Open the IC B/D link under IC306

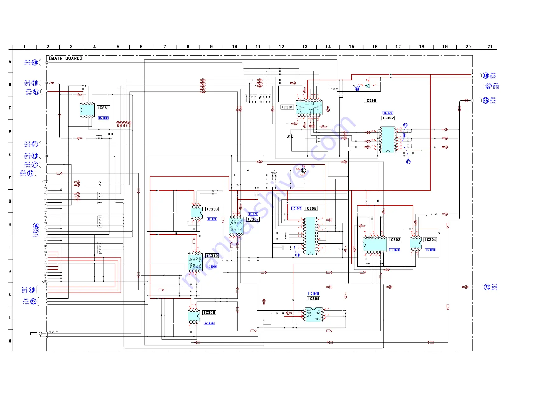(x=212, y=219)
